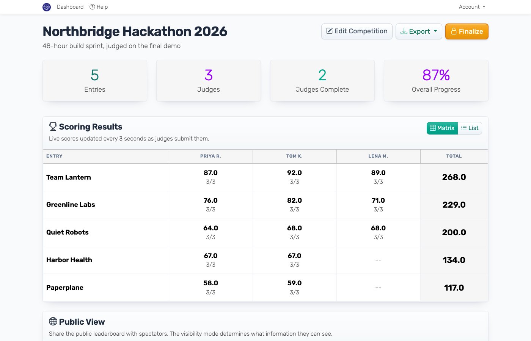Image resolution: width=531 pixels, height=341 pixels.
Task: Click Tom K.'s 82.0 score for Greenline Labs
Action: pos(295,200)
